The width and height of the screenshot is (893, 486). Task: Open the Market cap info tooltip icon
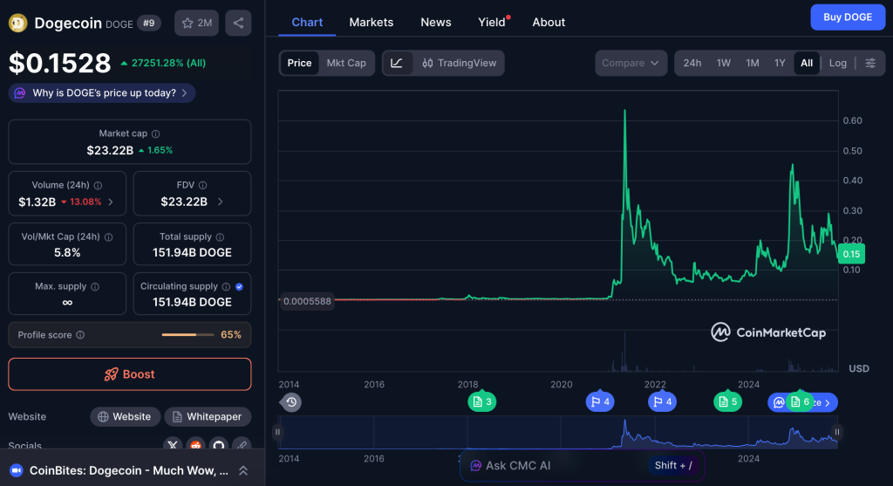[x=155, y=133]
